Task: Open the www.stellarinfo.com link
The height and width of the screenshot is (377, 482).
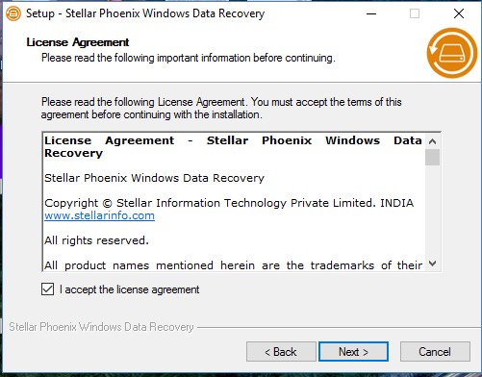Action: (x=99, y=215)
